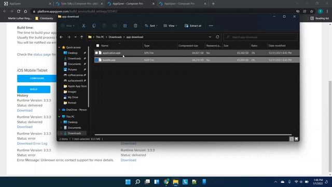This screenshot has height=187, width=332.
Task: Click the Cut scissors icon in File Explorer toolbar
Action: 84,25
